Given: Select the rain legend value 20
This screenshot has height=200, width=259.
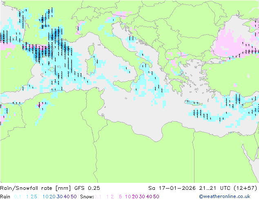Looking at the screenshot, I should coord(53,197).
